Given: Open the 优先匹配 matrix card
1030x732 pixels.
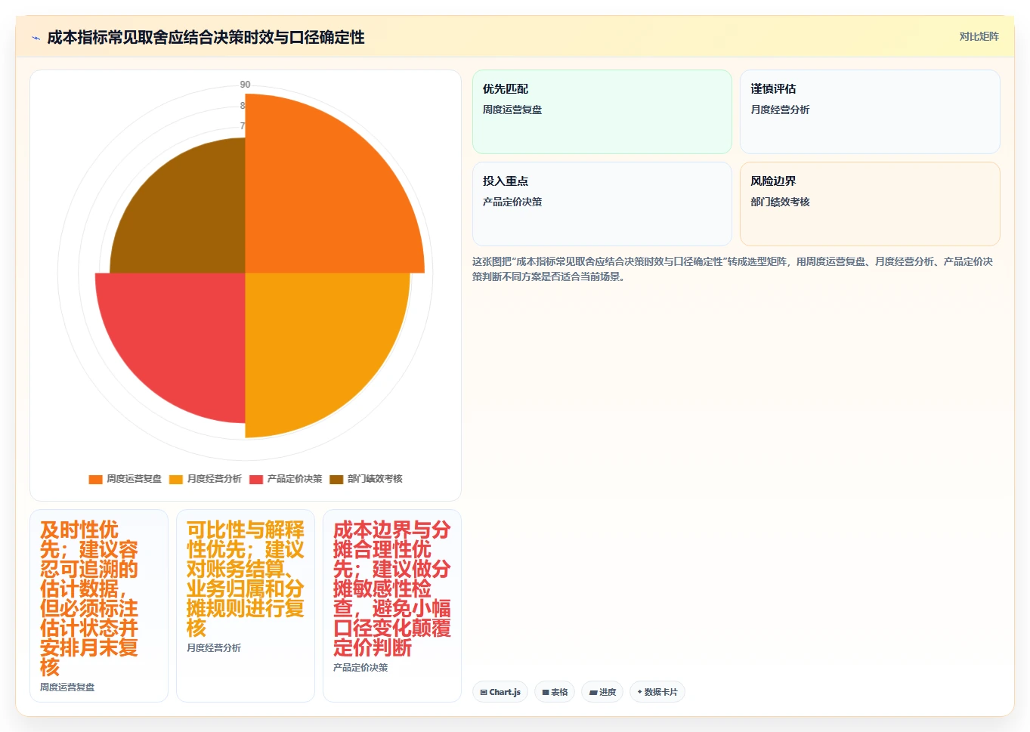Looking at the screenshot, I should 602,112.
